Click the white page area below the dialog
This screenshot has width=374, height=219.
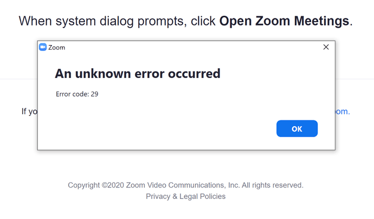[186, 165]
